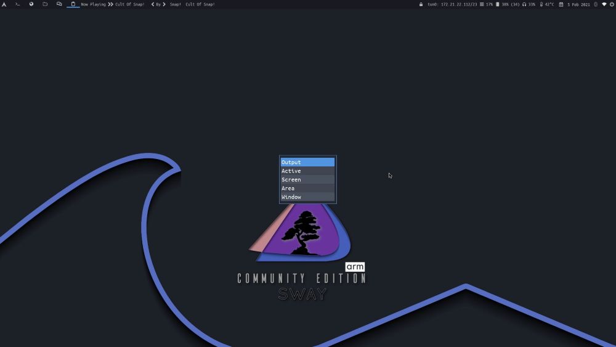616x347 pixels.
Task: Switch to the terminal workspace icon
Action: point(18,4)
